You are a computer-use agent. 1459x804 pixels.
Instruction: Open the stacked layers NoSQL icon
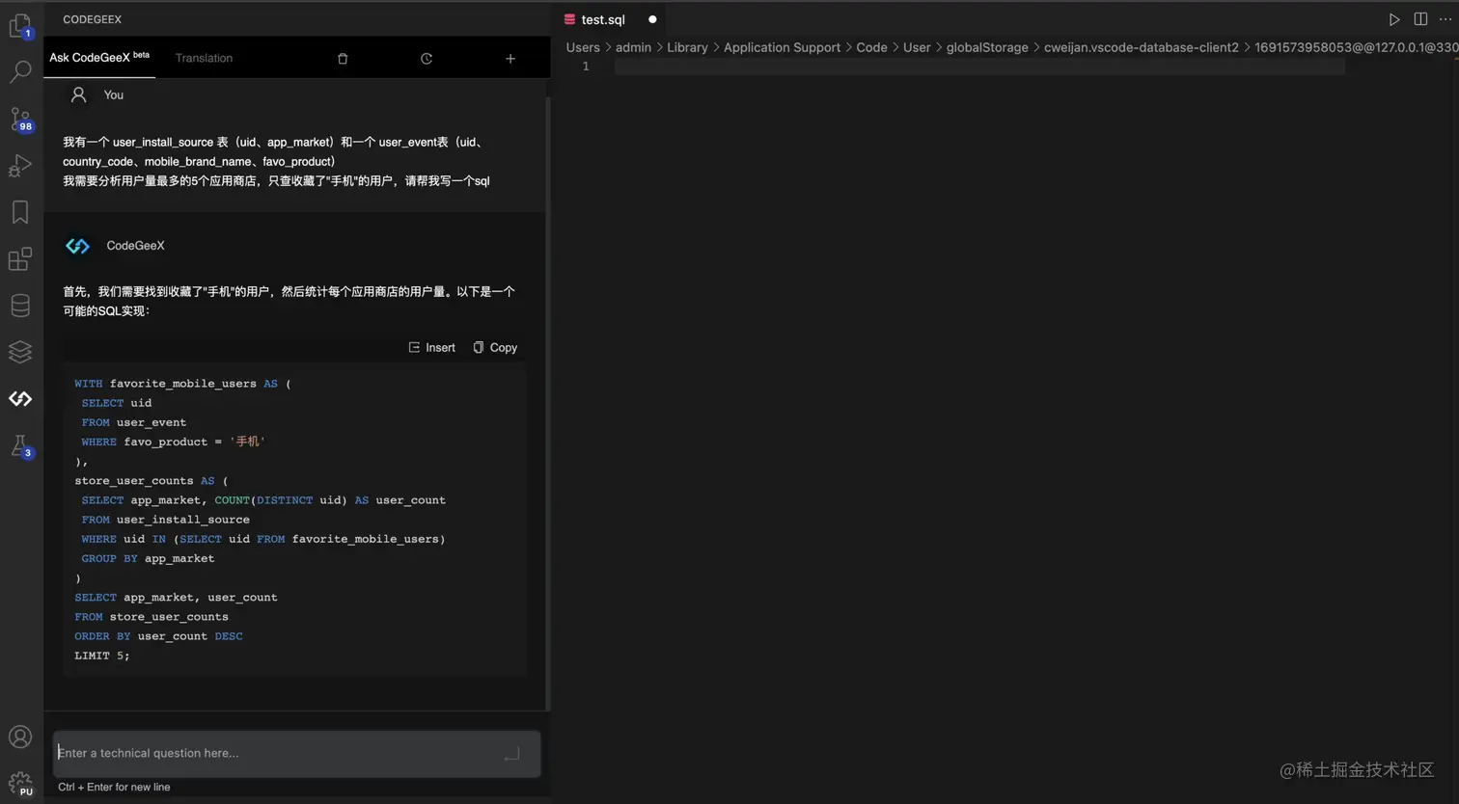20,352
